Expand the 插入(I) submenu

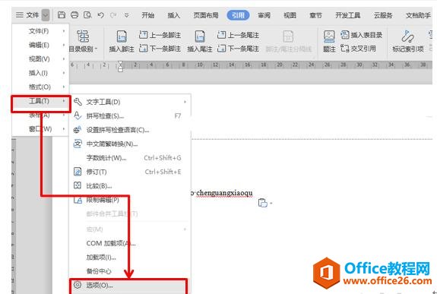(40, 73)
